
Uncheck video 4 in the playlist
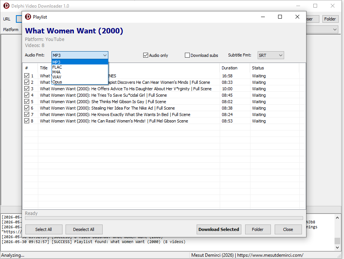(27, 95)
